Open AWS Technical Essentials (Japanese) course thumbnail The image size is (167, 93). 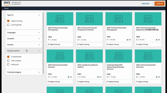click(x=148, y=19)
